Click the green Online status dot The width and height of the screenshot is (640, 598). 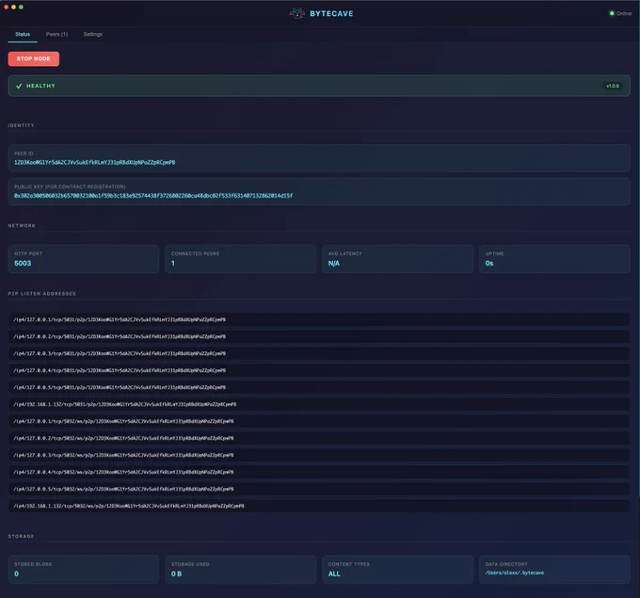[612, 13]
